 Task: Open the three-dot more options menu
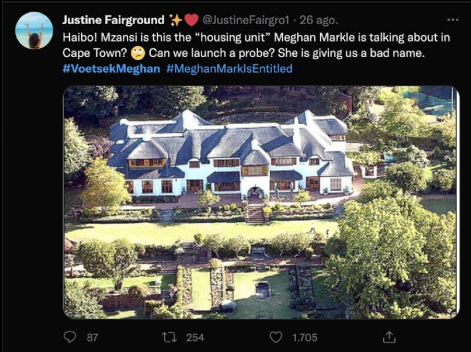(452, 20)
